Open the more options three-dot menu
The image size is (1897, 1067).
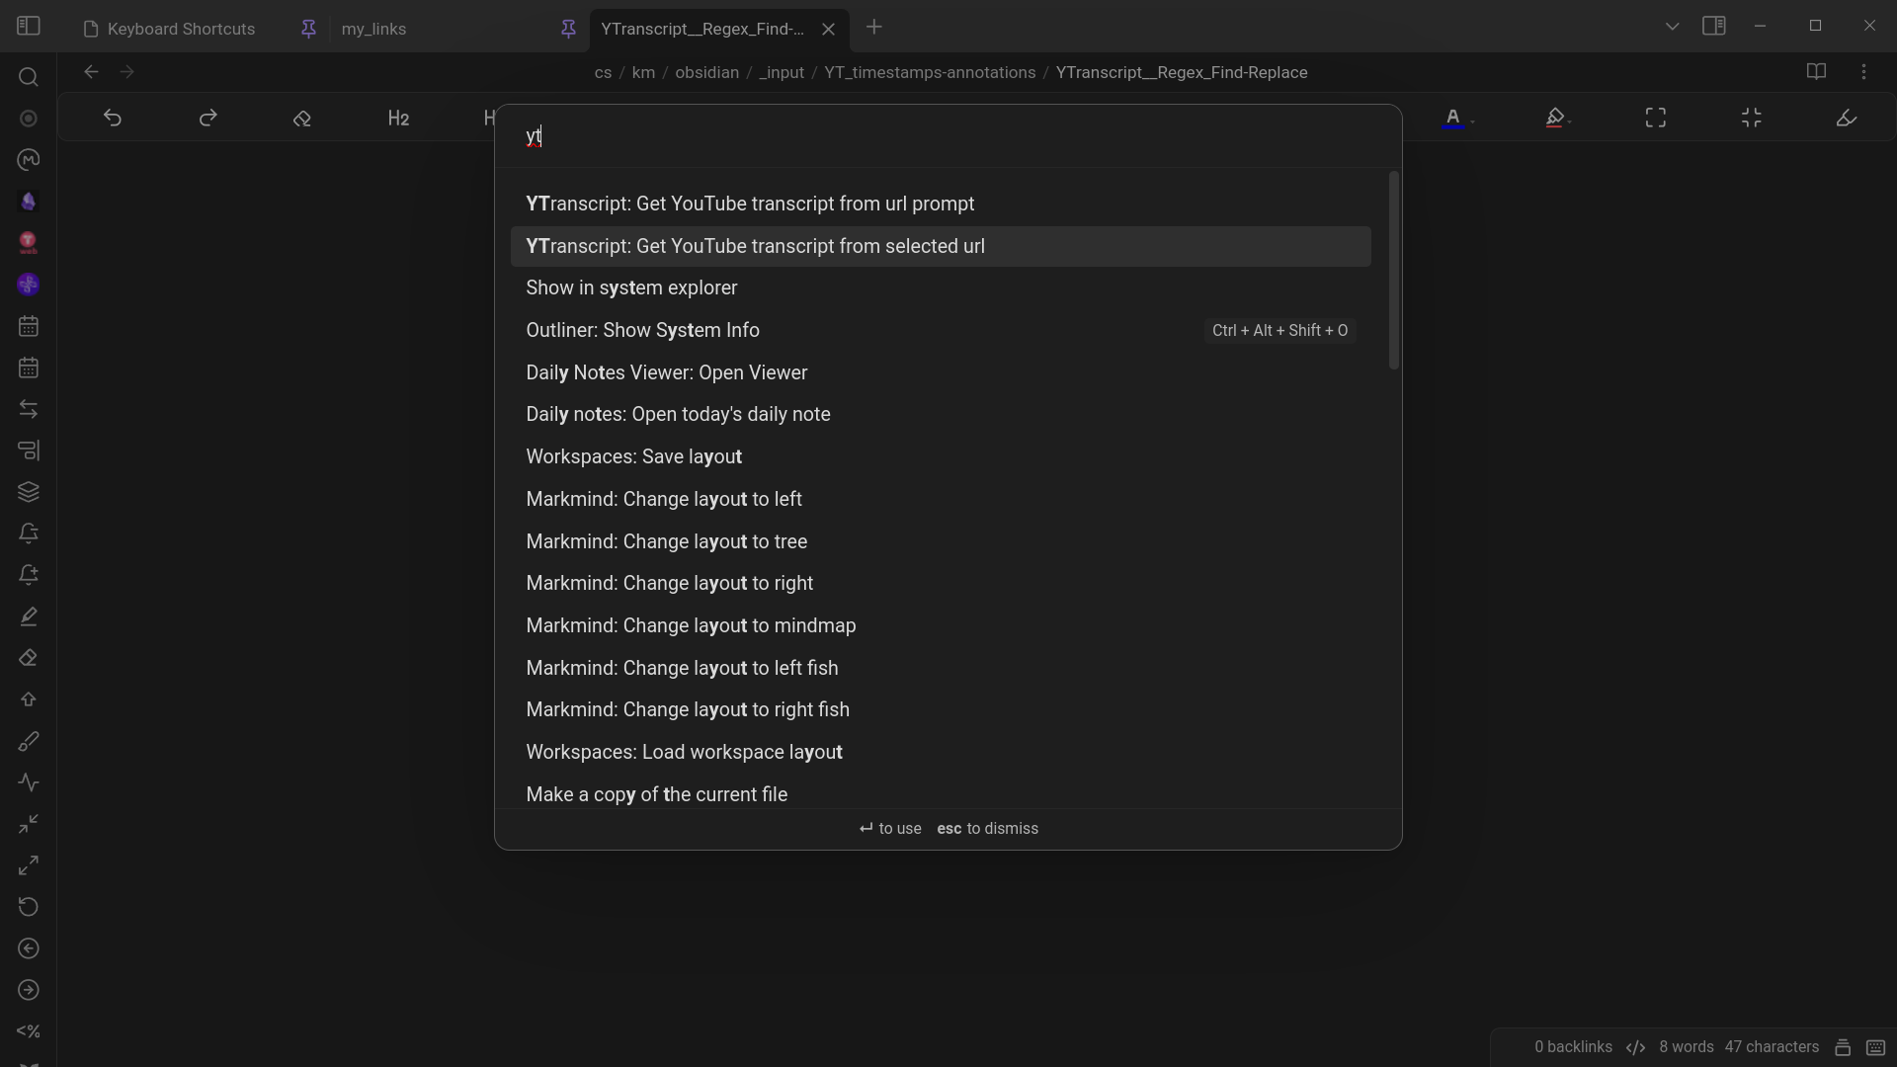click(x=1864, y=72)
